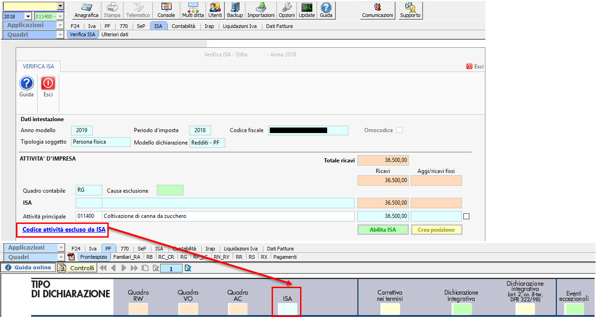Tick the Quadro AC box

click(x=238, y=309)
